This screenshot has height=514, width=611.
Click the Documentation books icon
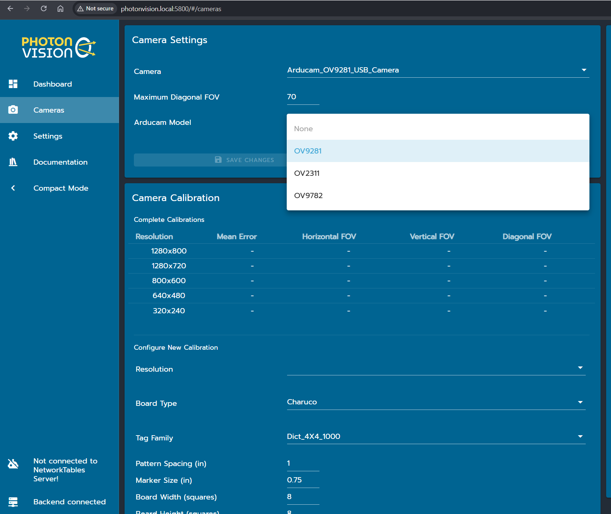13,162
